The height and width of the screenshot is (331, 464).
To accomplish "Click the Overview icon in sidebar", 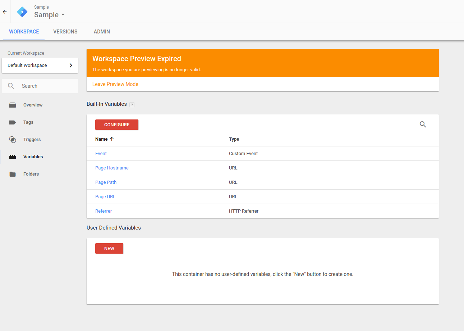I will tap(13, 105).
